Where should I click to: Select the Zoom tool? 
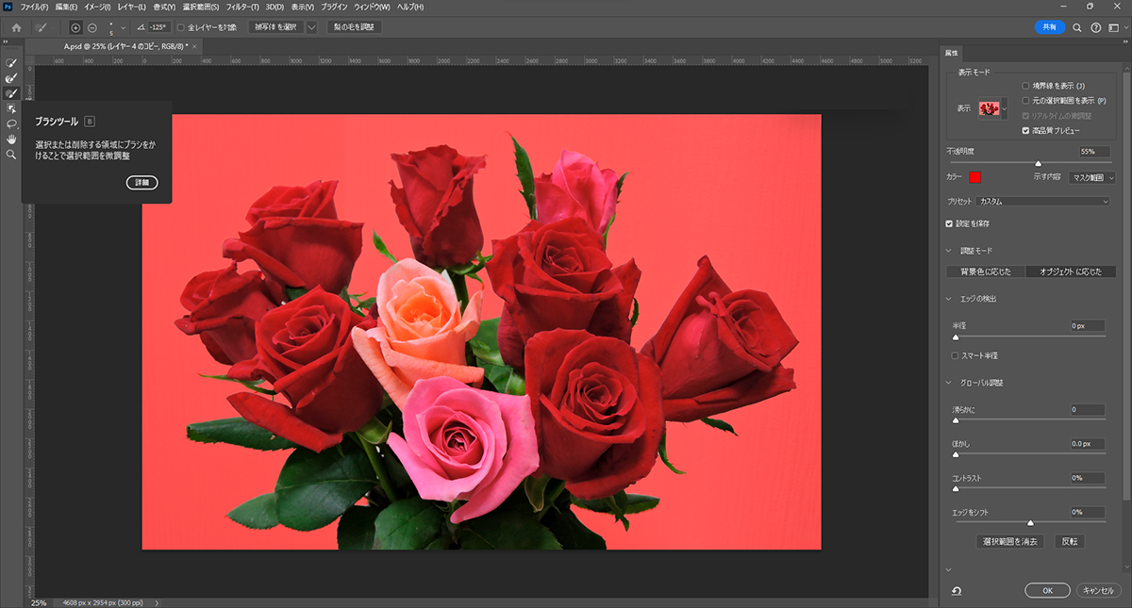click(11, 154)
